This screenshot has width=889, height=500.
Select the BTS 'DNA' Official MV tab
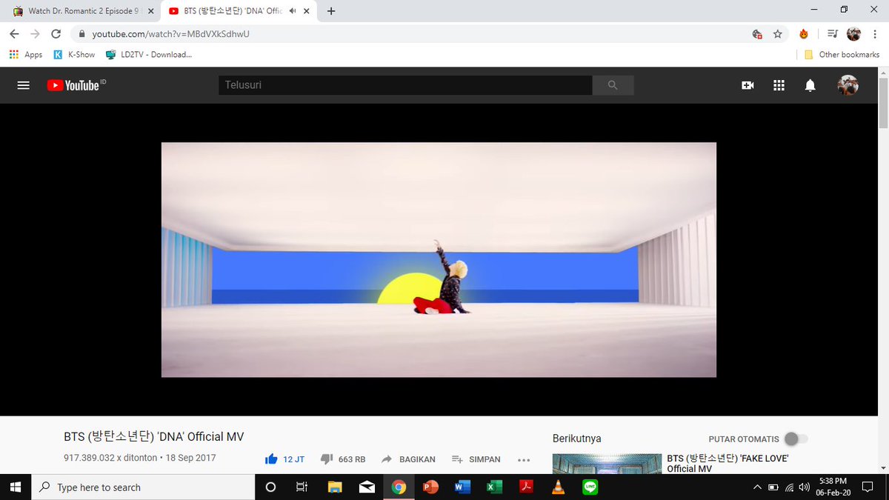pyautogui.click(x=233, y=11)
